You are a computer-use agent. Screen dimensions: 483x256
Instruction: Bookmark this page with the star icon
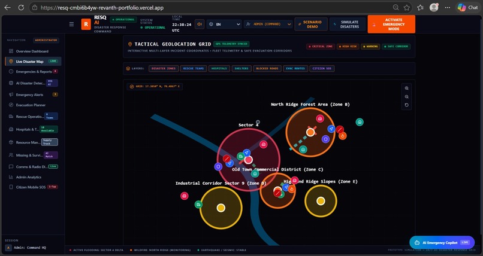[407, 8]
